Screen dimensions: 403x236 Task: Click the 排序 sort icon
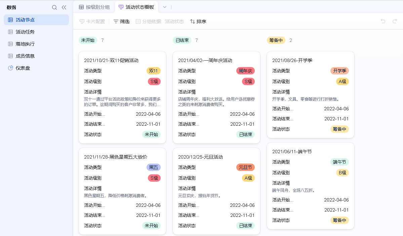(193, 21)
